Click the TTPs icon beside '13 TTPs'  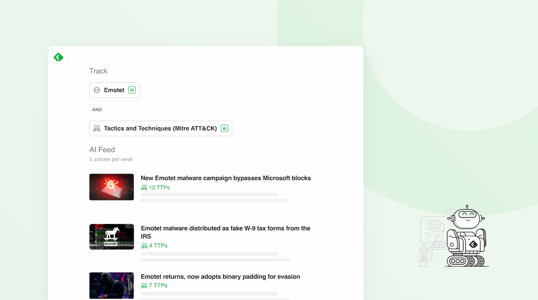pyautogui.click(x=143, y=187)
